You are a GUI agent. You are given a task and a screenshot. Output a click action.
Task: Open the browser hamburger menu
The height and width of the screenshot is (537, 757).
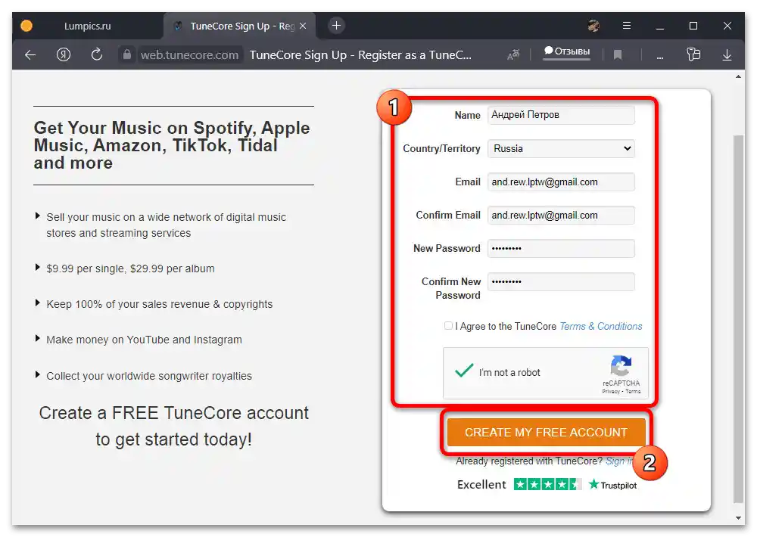pos(627,26)
